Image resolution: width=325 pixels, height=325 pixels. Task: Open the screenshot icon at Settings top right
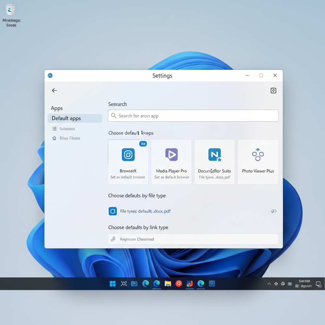273,90
